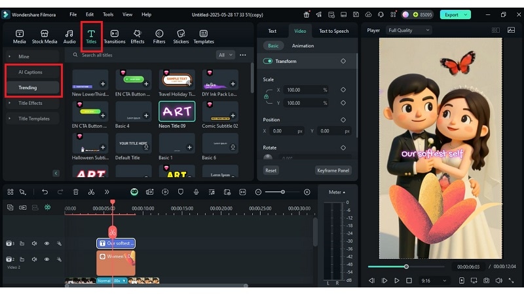Click the voiceover microphone icon
Image resolution: width=524 pixels, height=295 pixels.
[196, 192]
